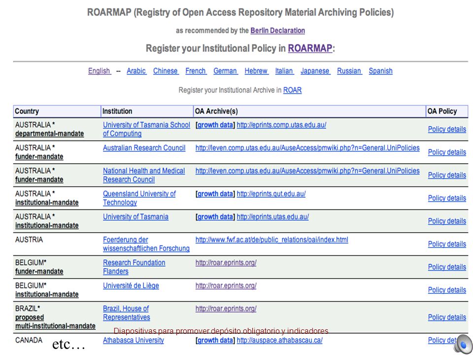Open growth data for eprints.utas.edu.au
This screenshot has width=473, height=355.
point(215,217)
